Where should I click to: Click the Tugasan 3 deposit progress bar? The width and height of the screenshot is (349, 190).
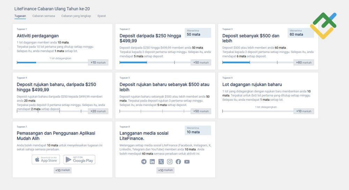pyautogui.click(x=258, y=62)
